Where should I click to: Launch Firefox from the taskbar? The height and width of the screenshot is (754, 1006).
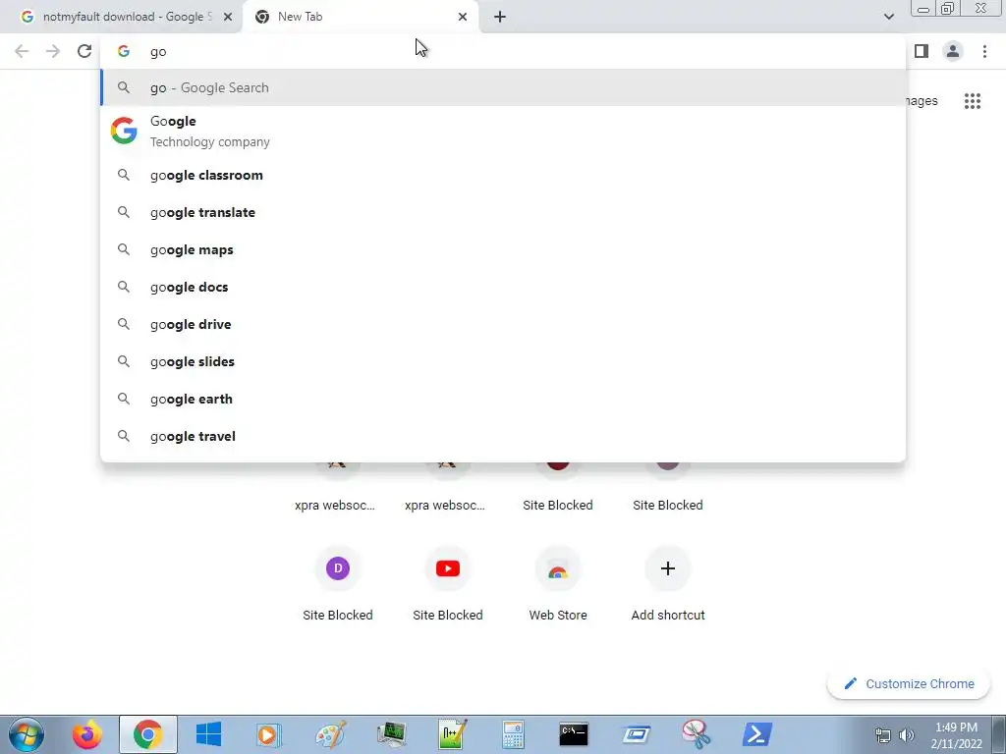(x=87, y=734)
